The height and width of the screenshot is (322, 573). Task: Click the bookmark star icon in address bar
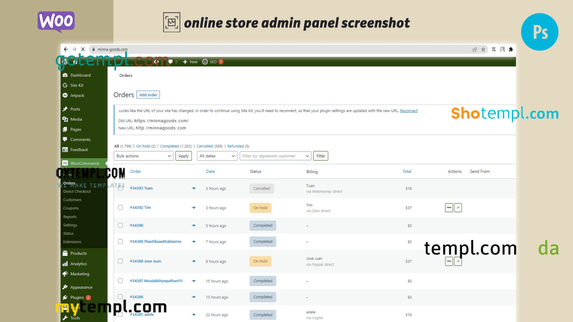[x=483, y=49]
